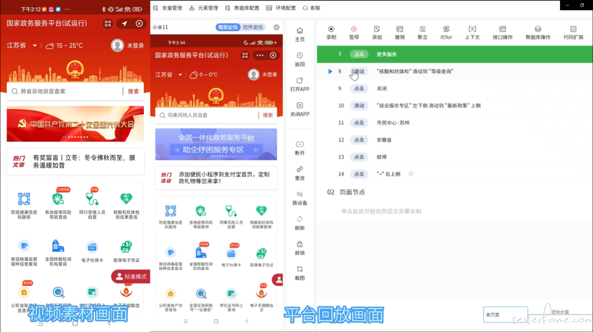
Task: Select step 11 市民中心·苏州
Action: coord(455,123)
